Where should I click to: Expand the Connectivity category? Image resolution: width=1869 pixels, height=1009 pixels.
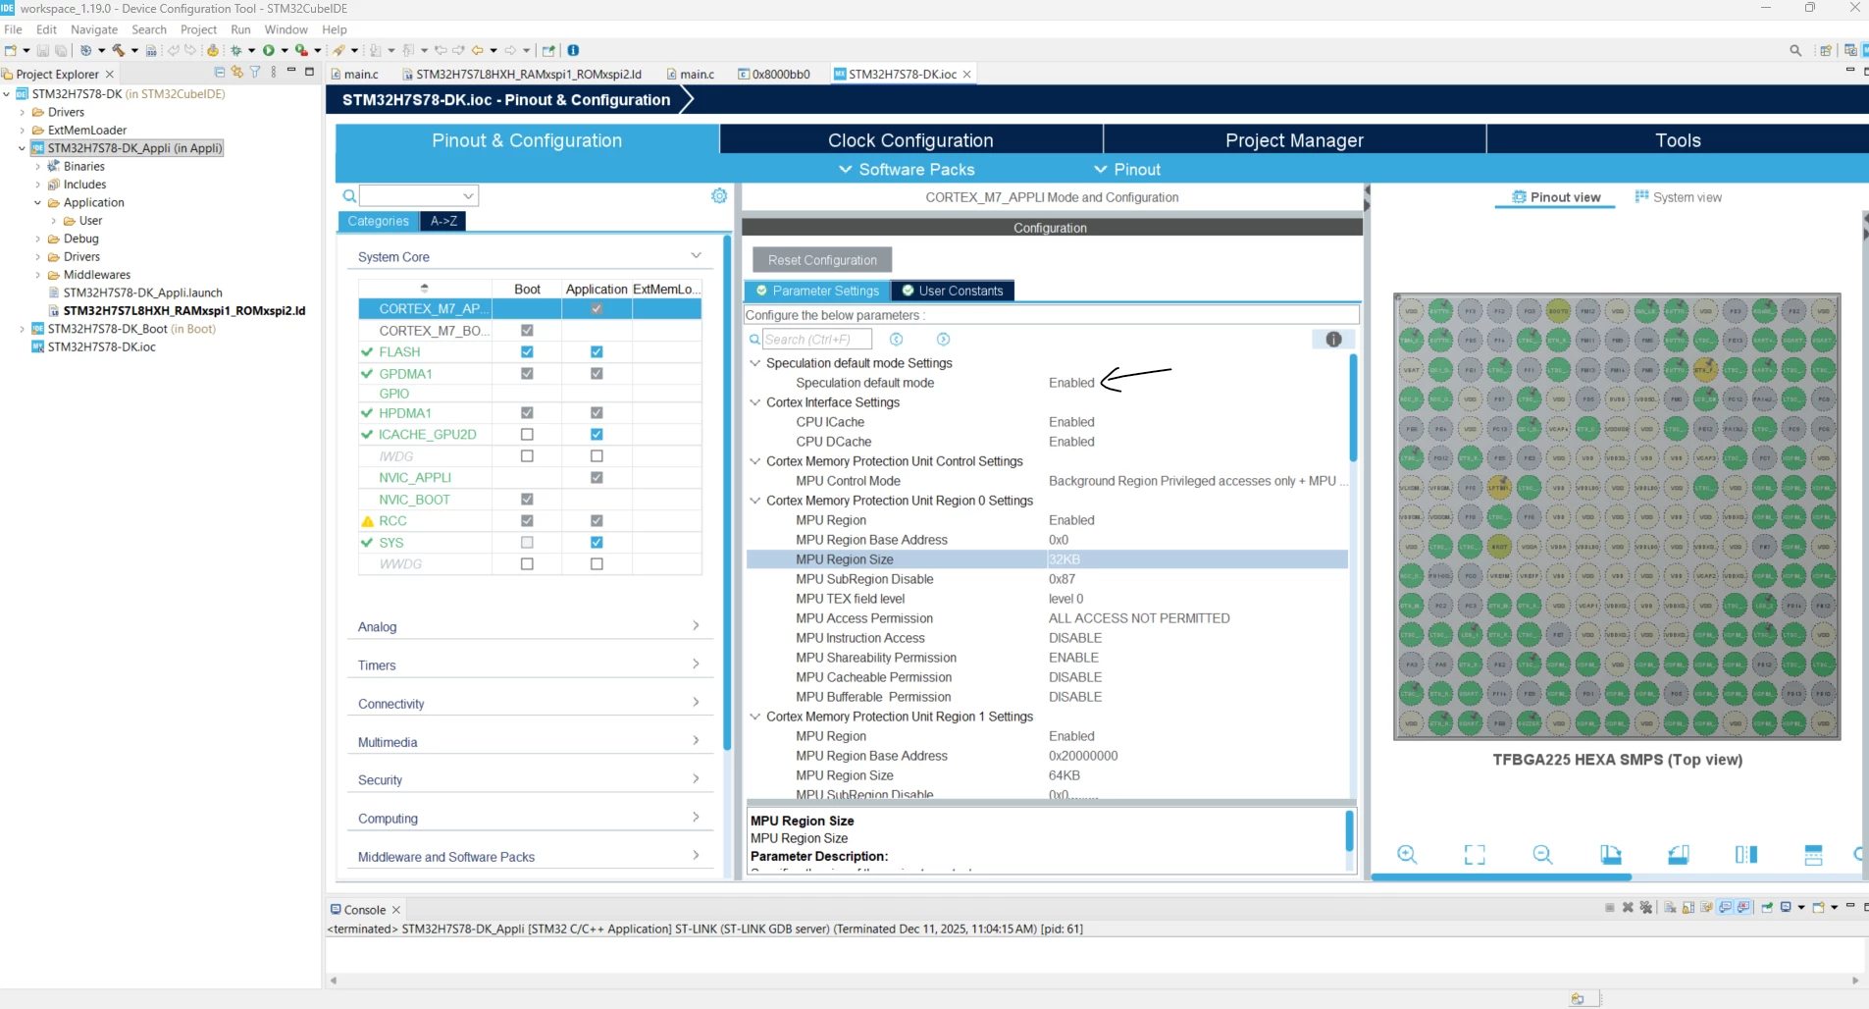[x=696, y=703]
